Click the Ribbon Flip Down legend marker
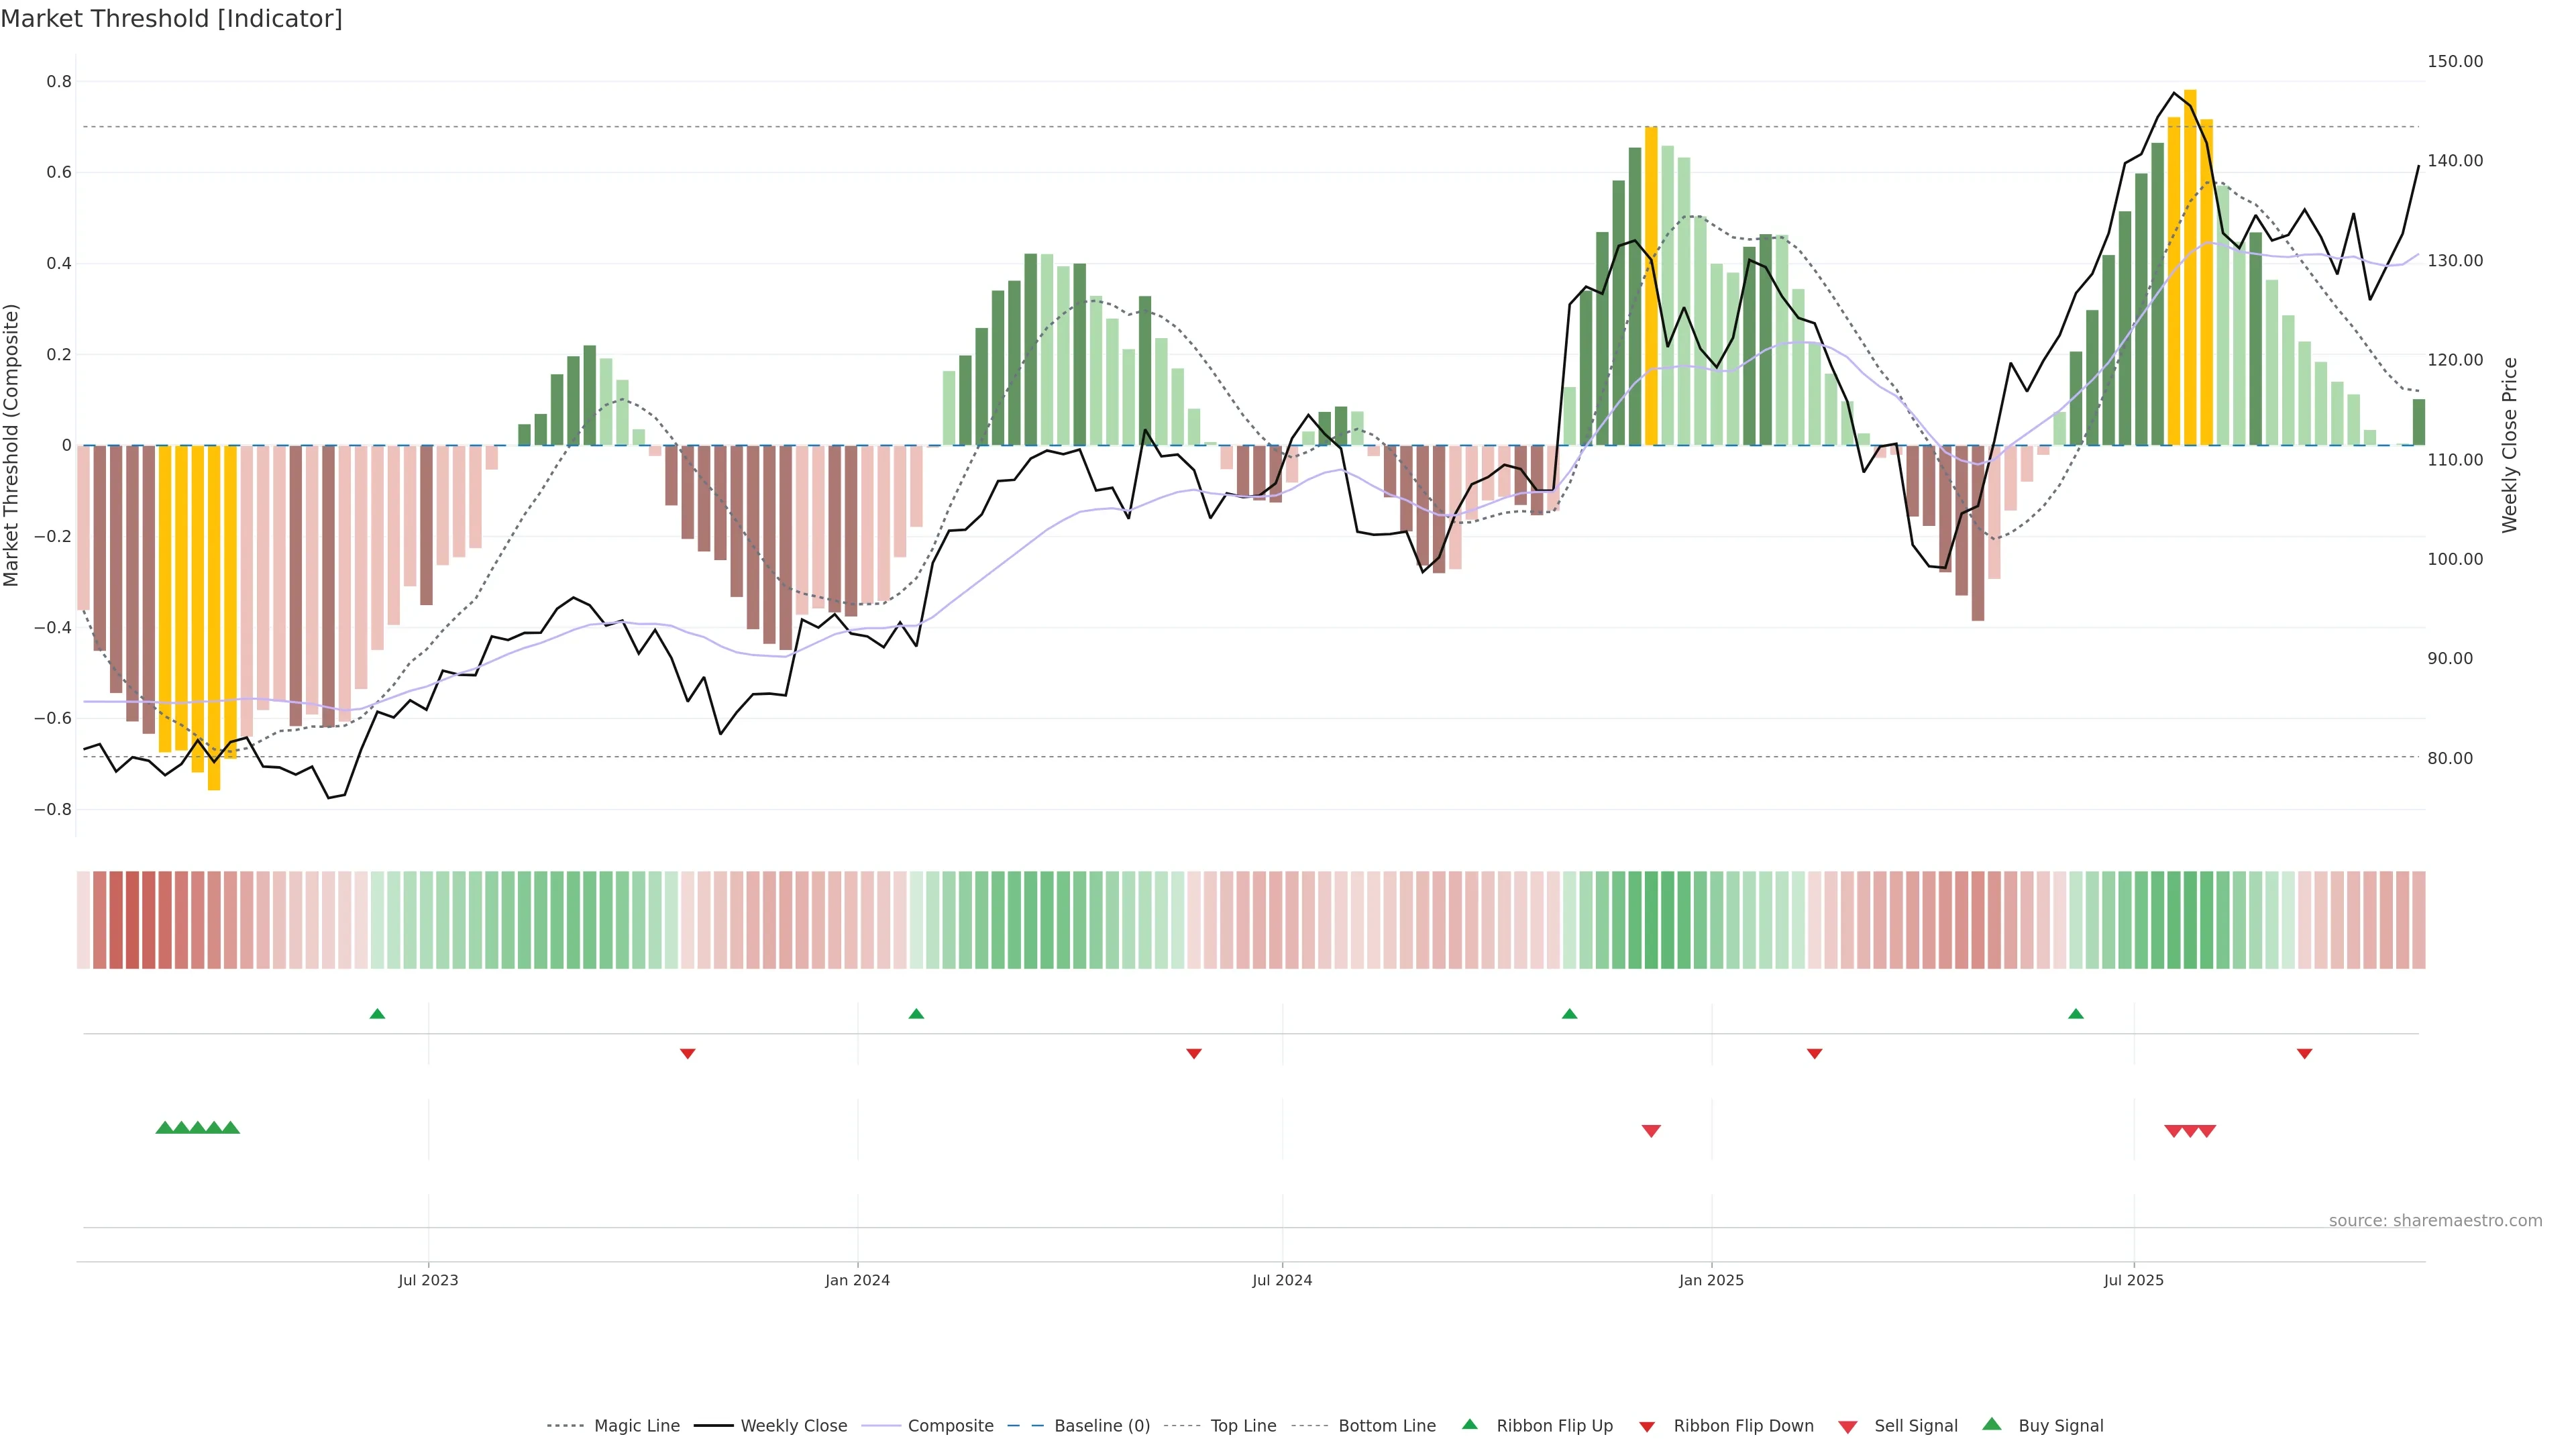Image resolution: width=2576 pixels, height=1449 pixels. point(1646,1426)
